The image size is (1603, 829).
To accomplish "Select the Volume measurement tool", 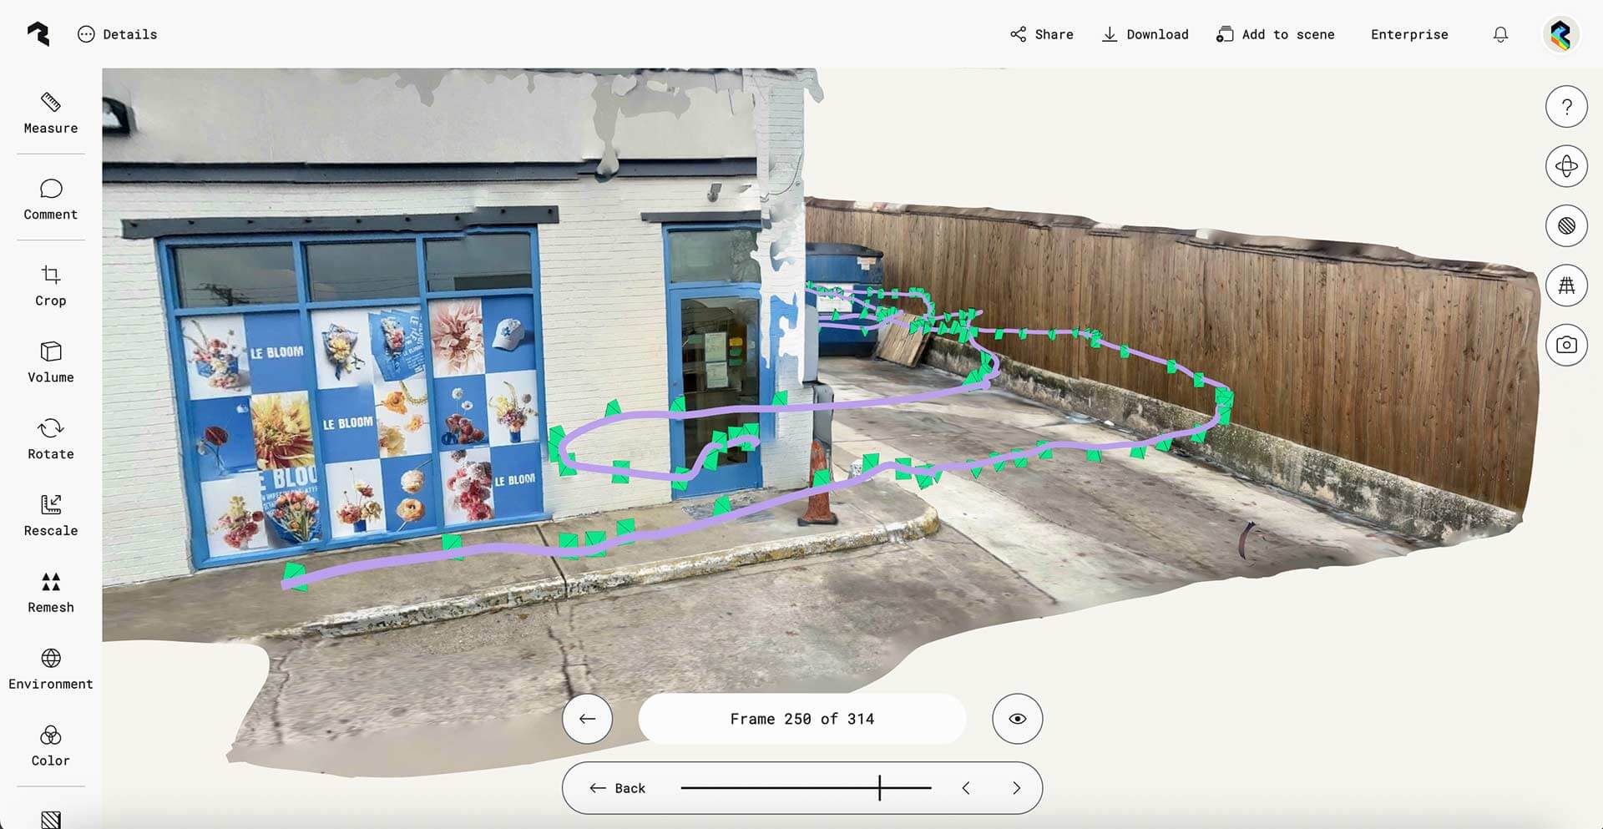I will pyautogui.click(x=50, y=361).
